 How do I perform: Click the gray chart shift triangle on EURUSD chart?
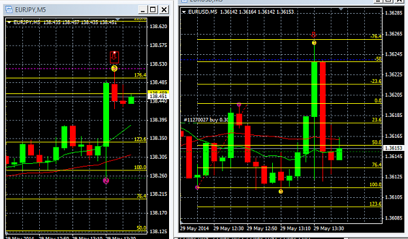point(341,9)
